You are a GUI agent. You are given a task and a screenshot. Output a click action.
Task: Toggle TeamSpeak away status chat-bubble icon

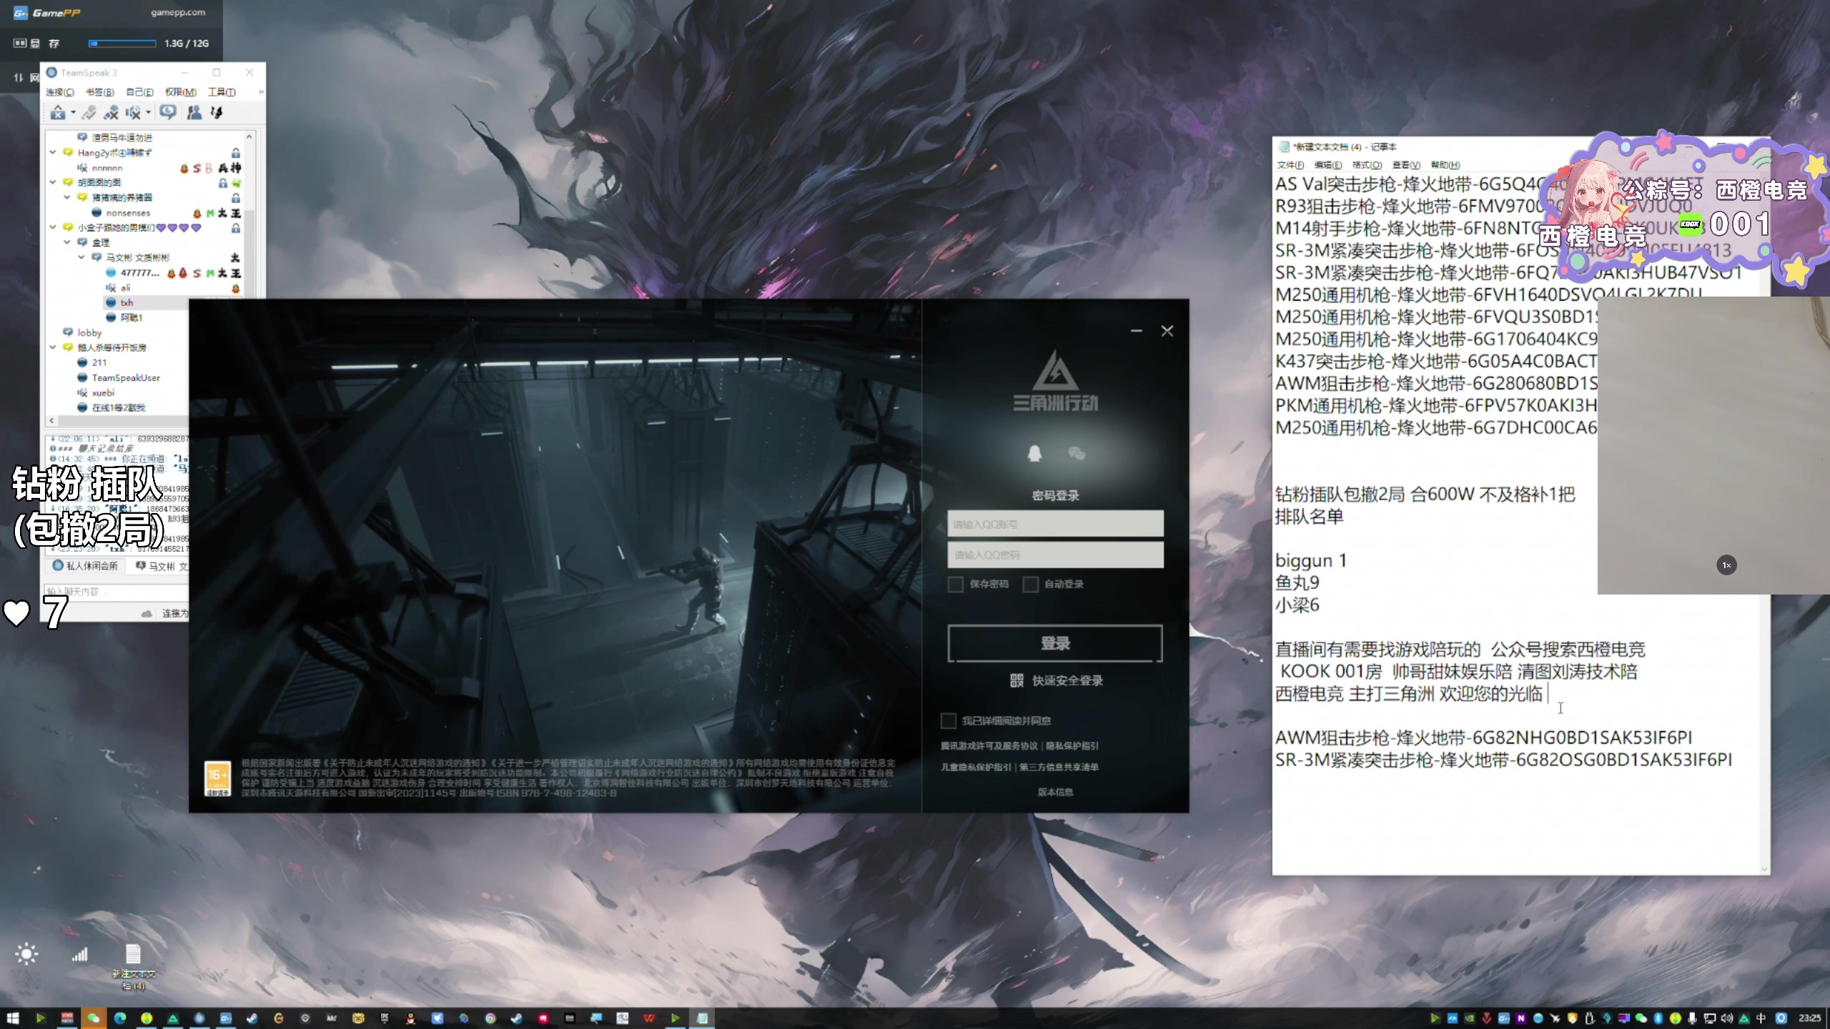(168, 112)
